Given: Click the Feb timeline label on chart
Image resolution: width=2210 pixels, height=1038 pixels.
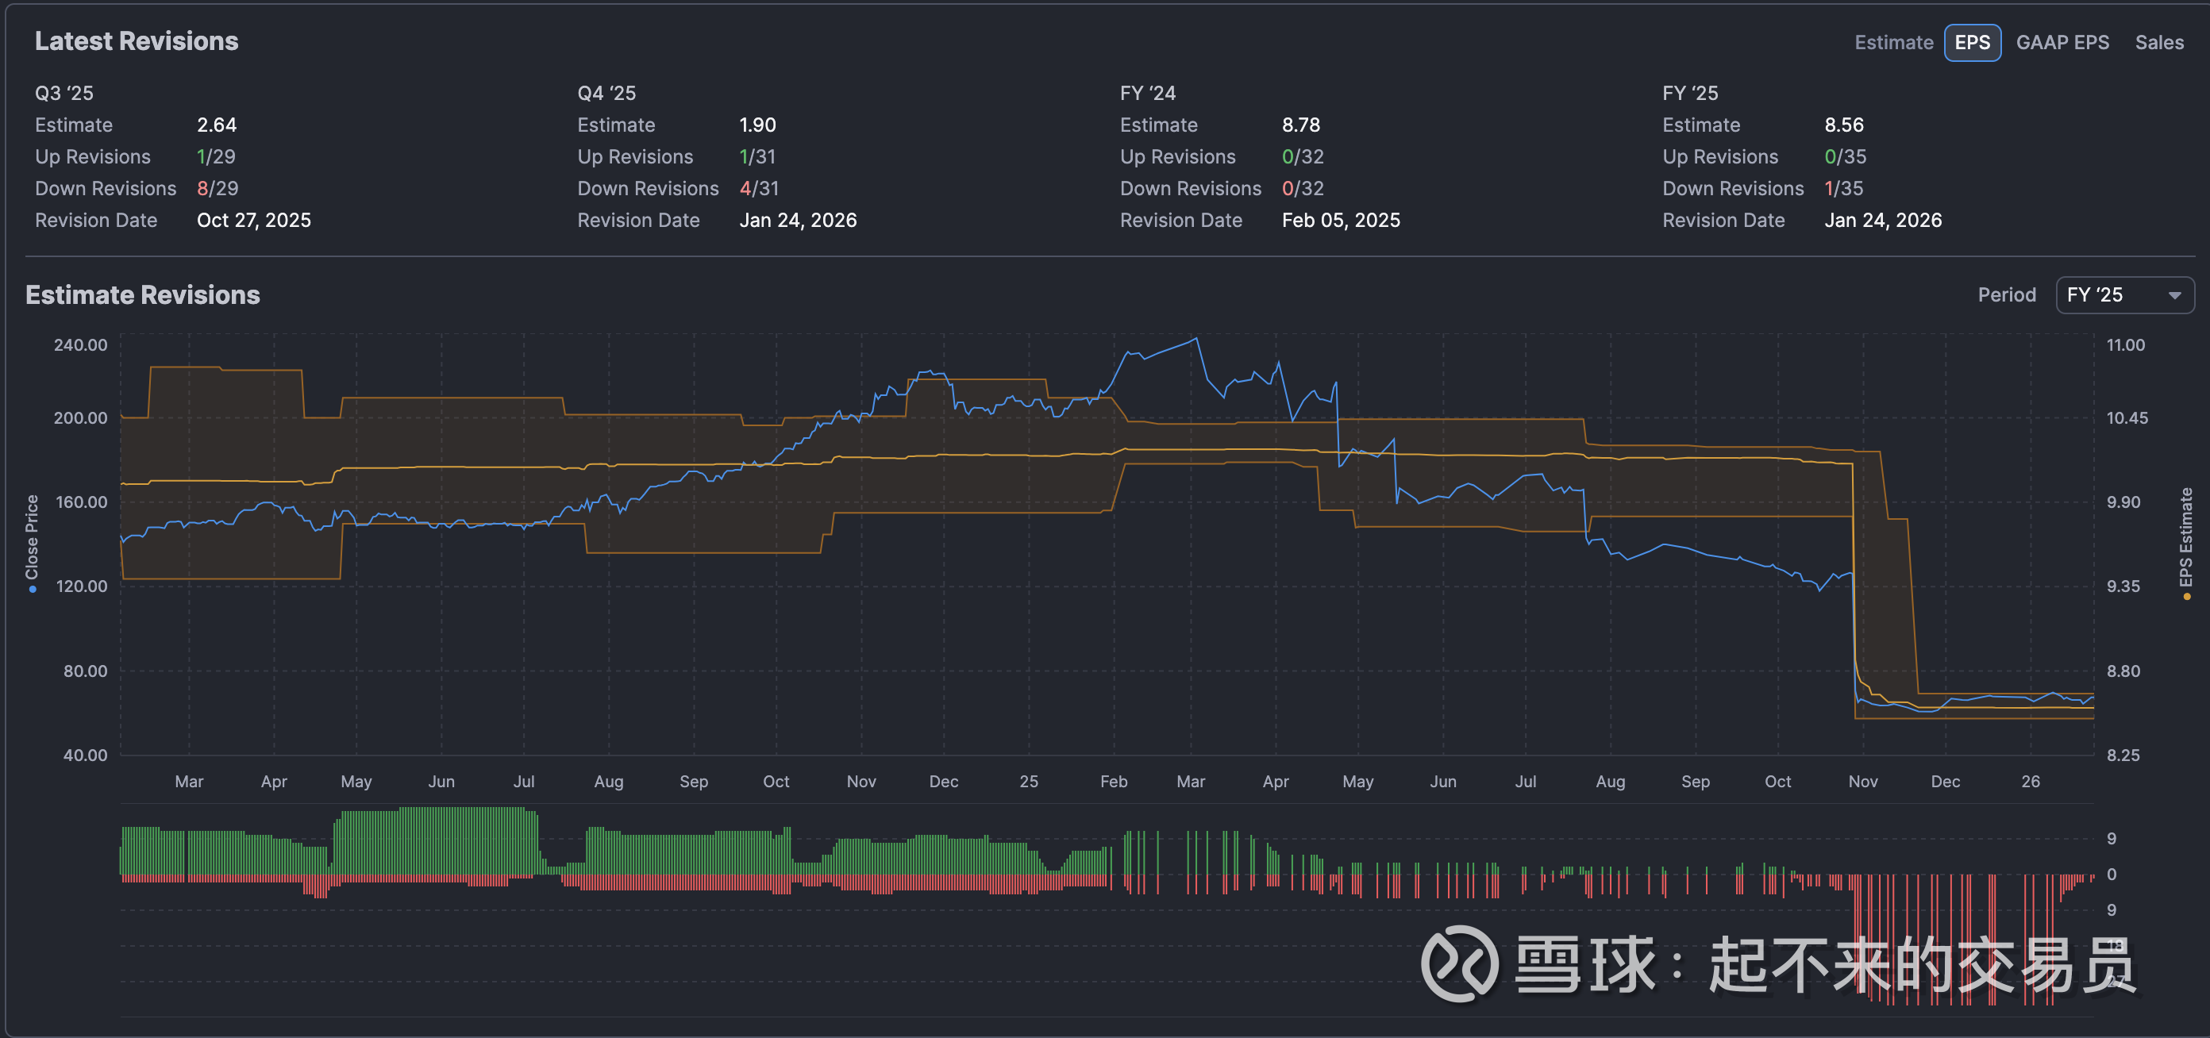Looking at the screenshot, I should 1113,782.
